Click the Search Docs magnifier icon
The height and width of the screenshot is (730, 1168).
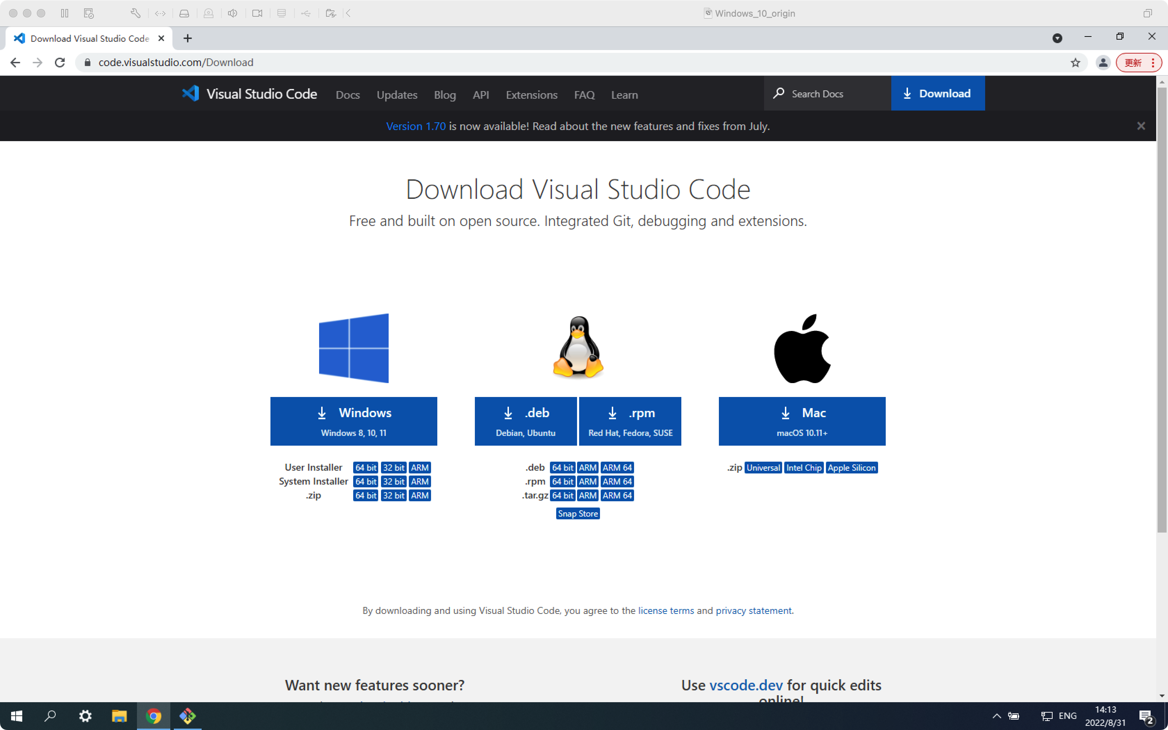[x=778, y=93]
